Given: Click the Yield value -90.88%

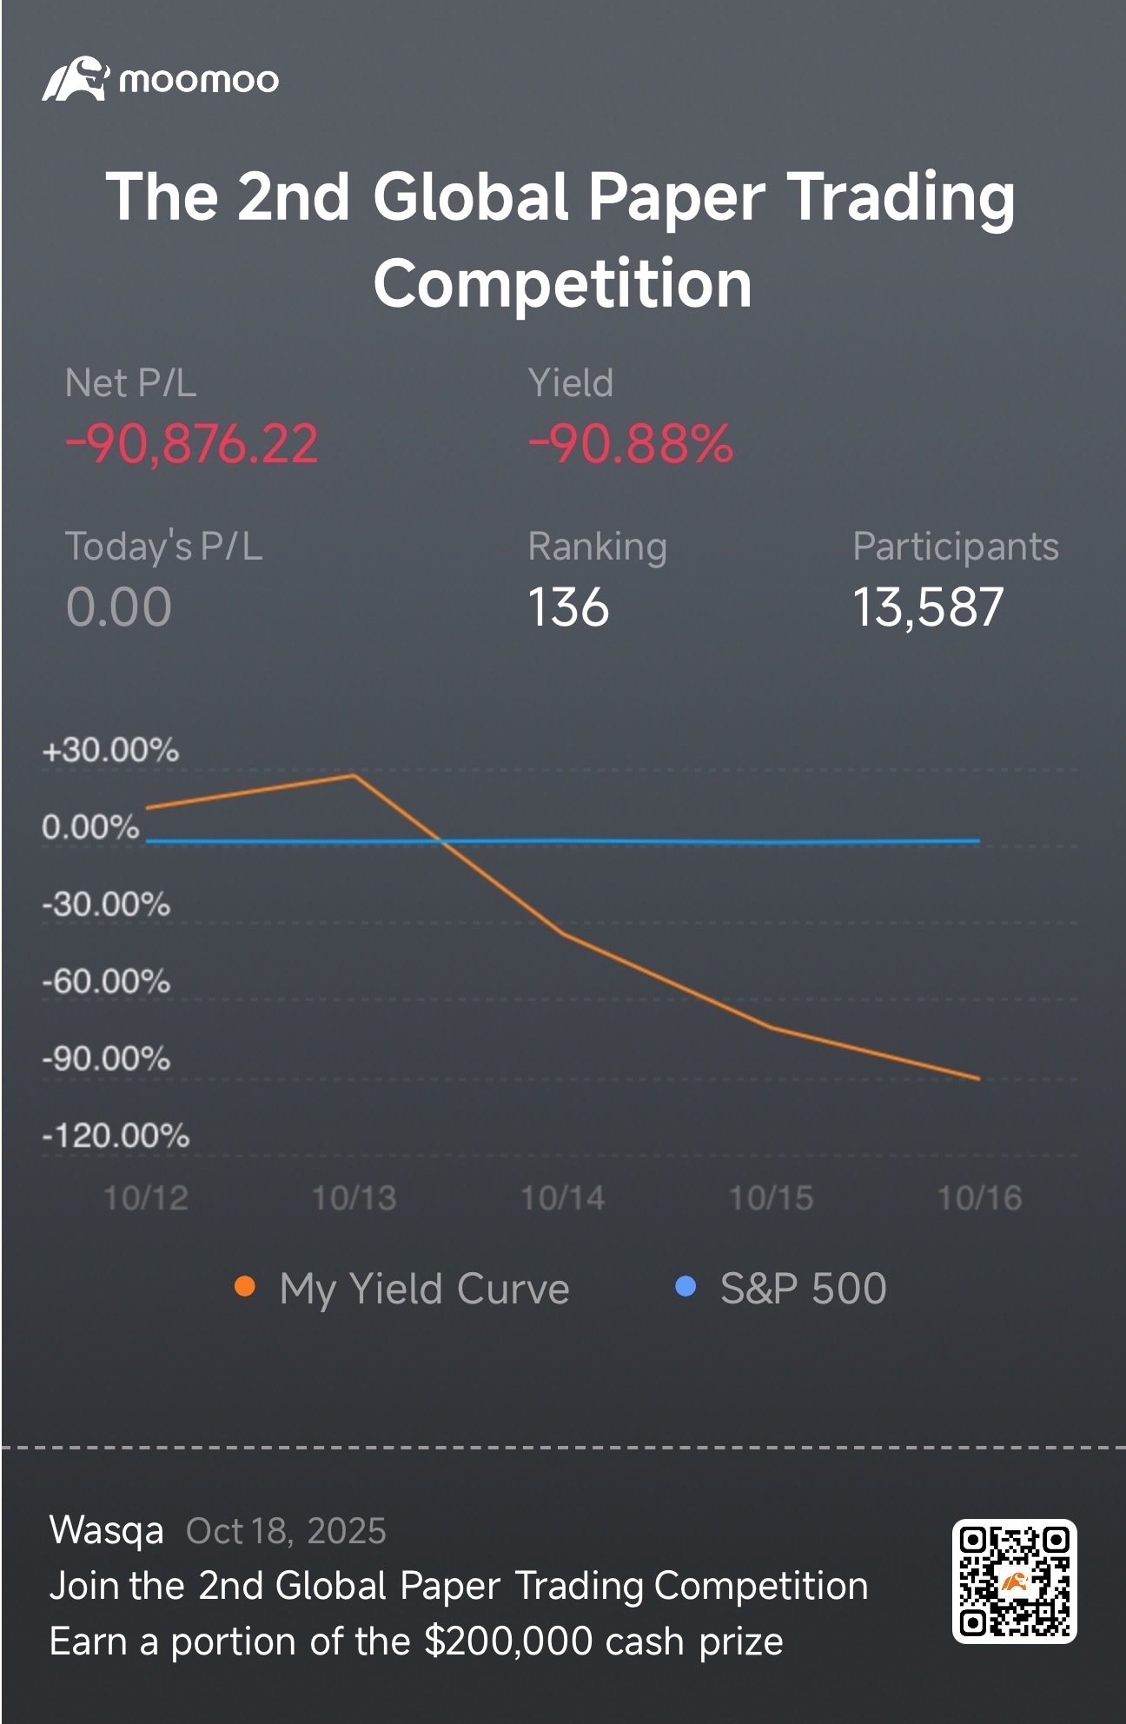Looking at the screenshot, I should [631, 444].
